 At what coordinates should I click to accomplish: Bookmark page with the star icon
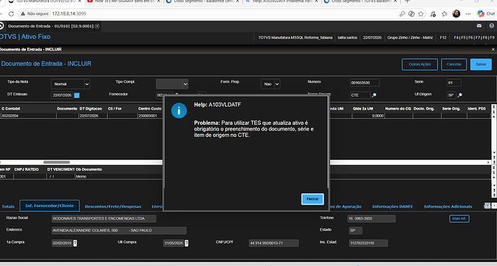421,14
